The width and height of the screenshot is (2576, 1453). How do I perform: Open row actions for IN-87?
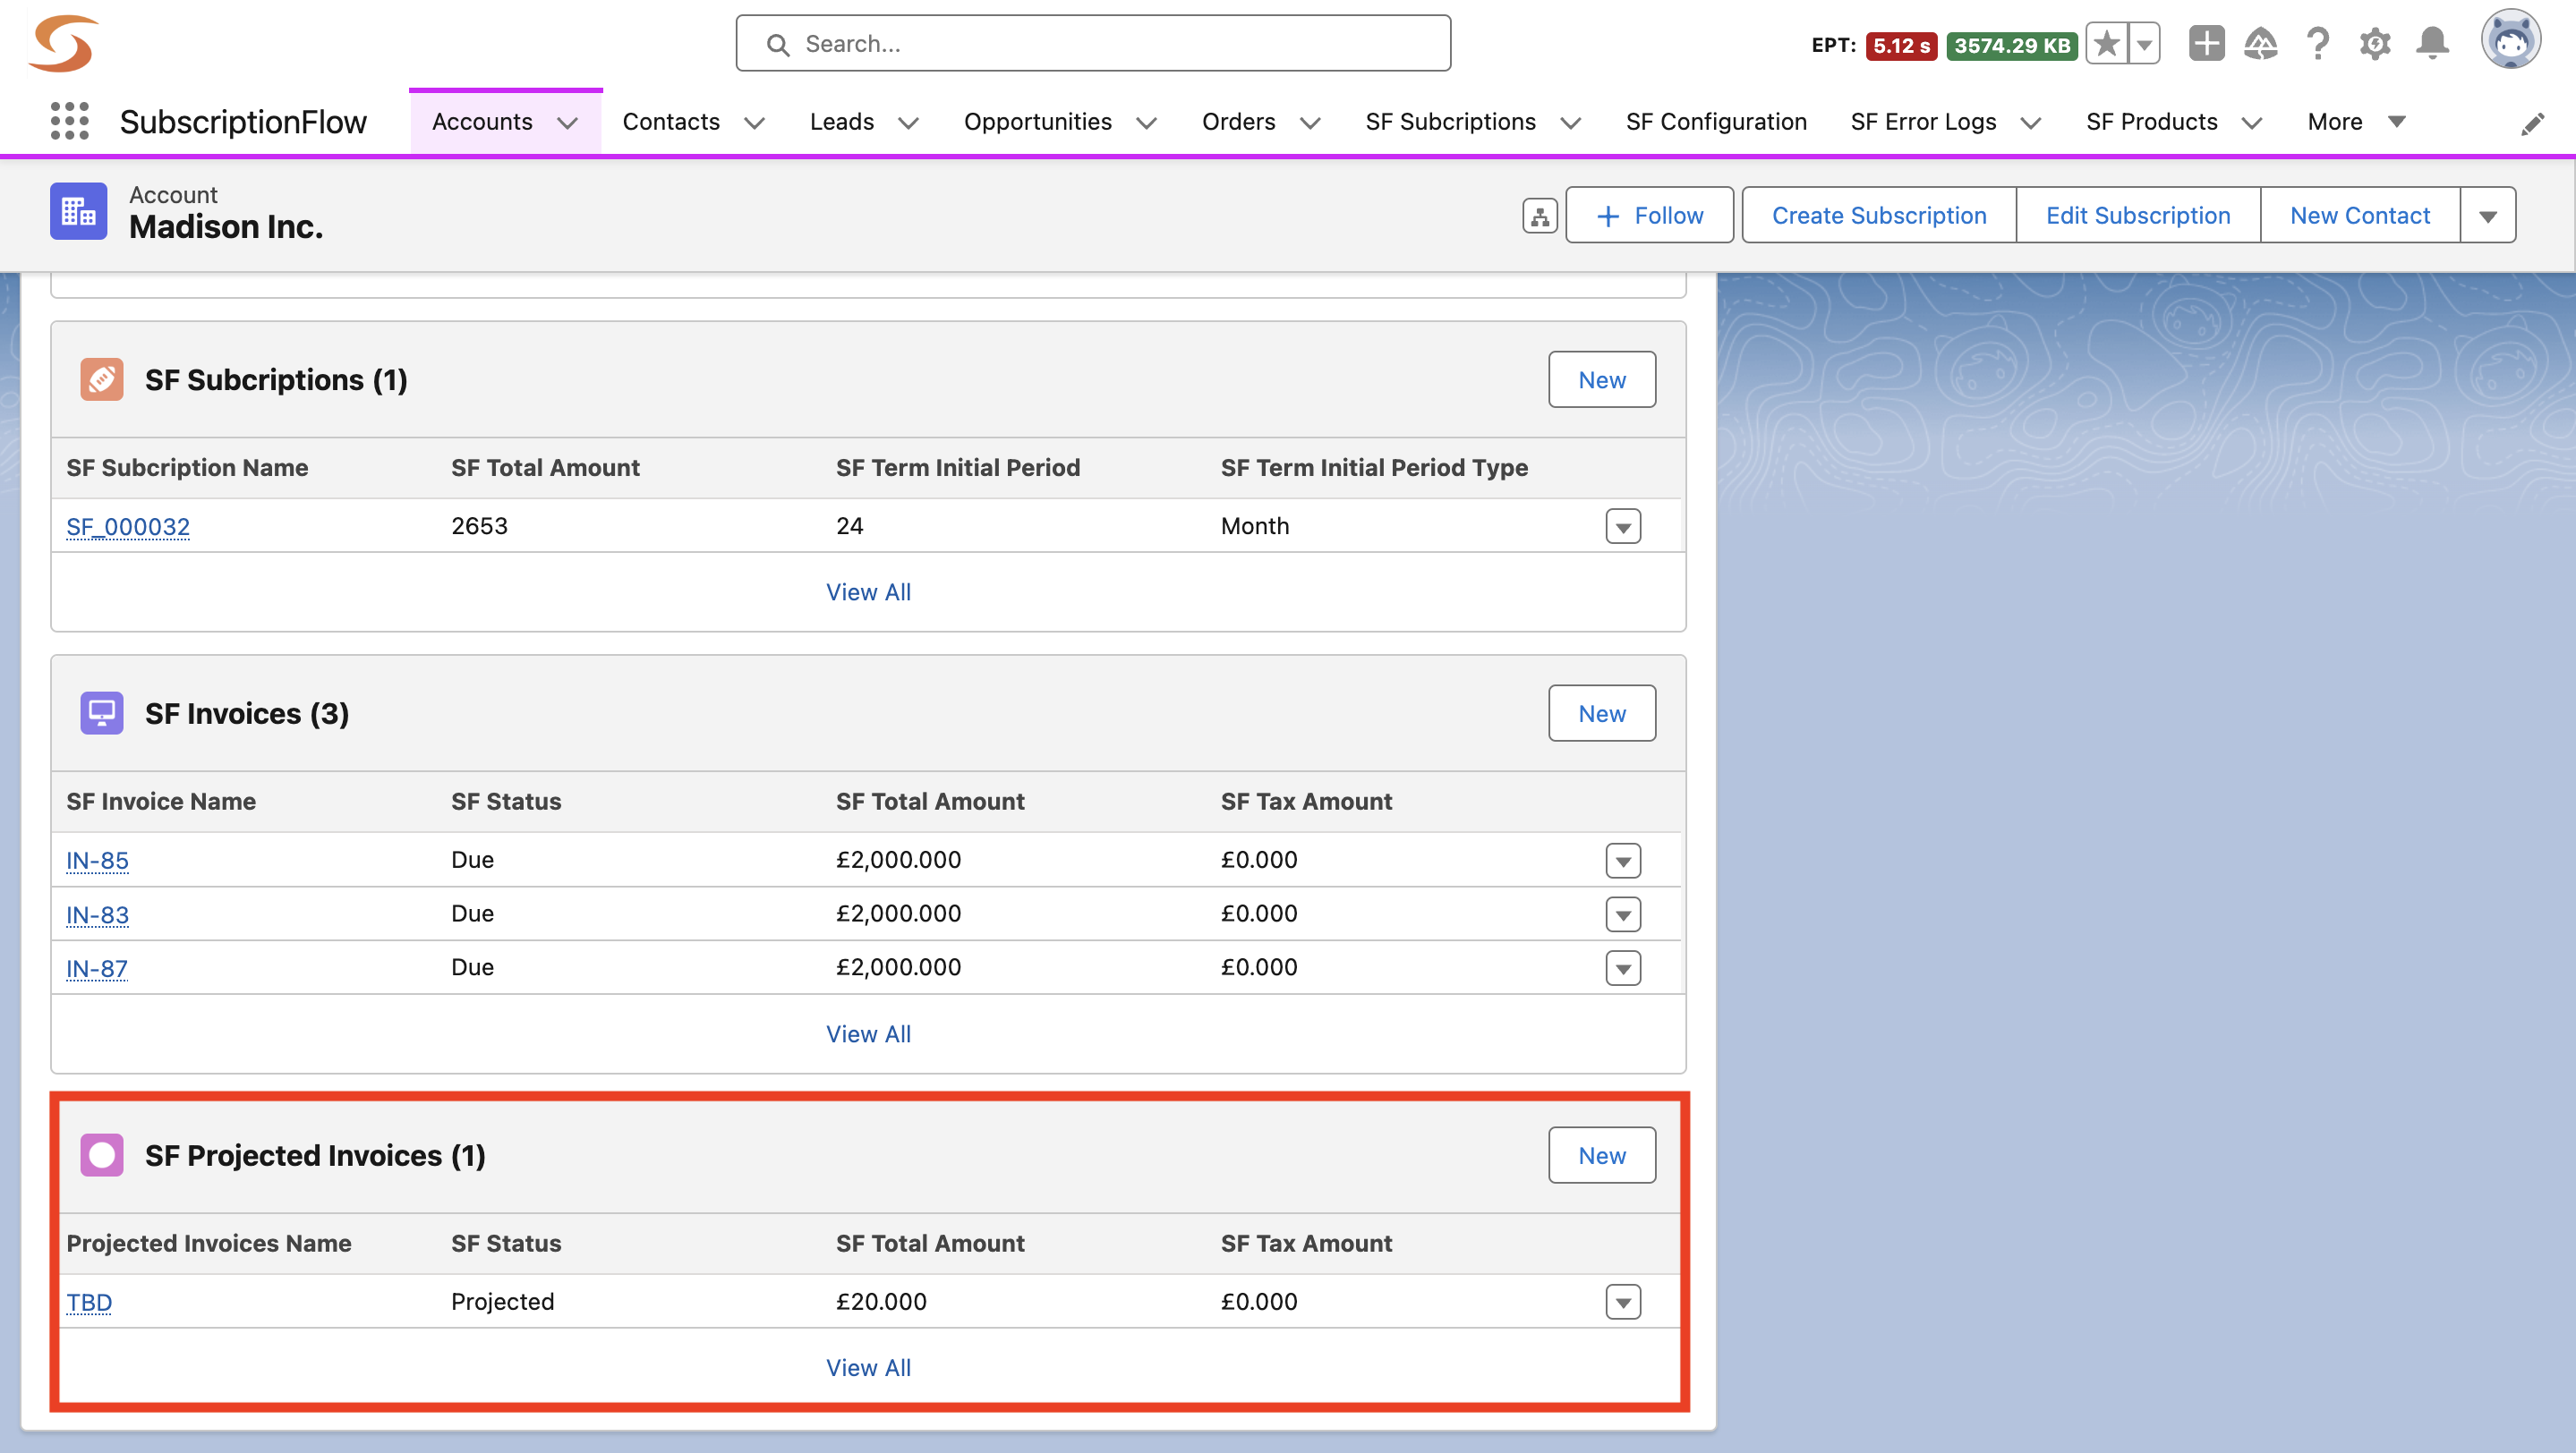(1623, 968)
